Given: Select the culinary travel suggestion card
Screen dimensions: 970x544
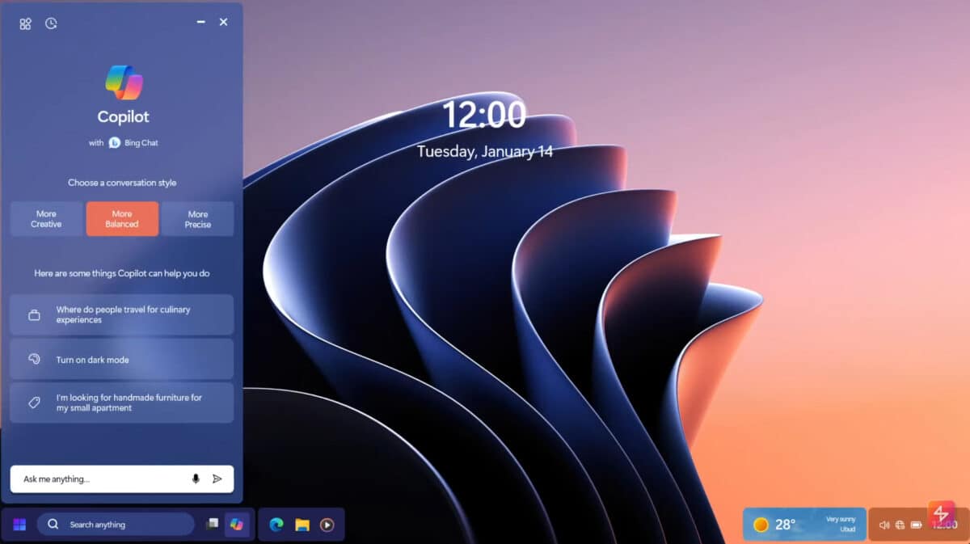Looking at the screenshot, I should [121, 314].
